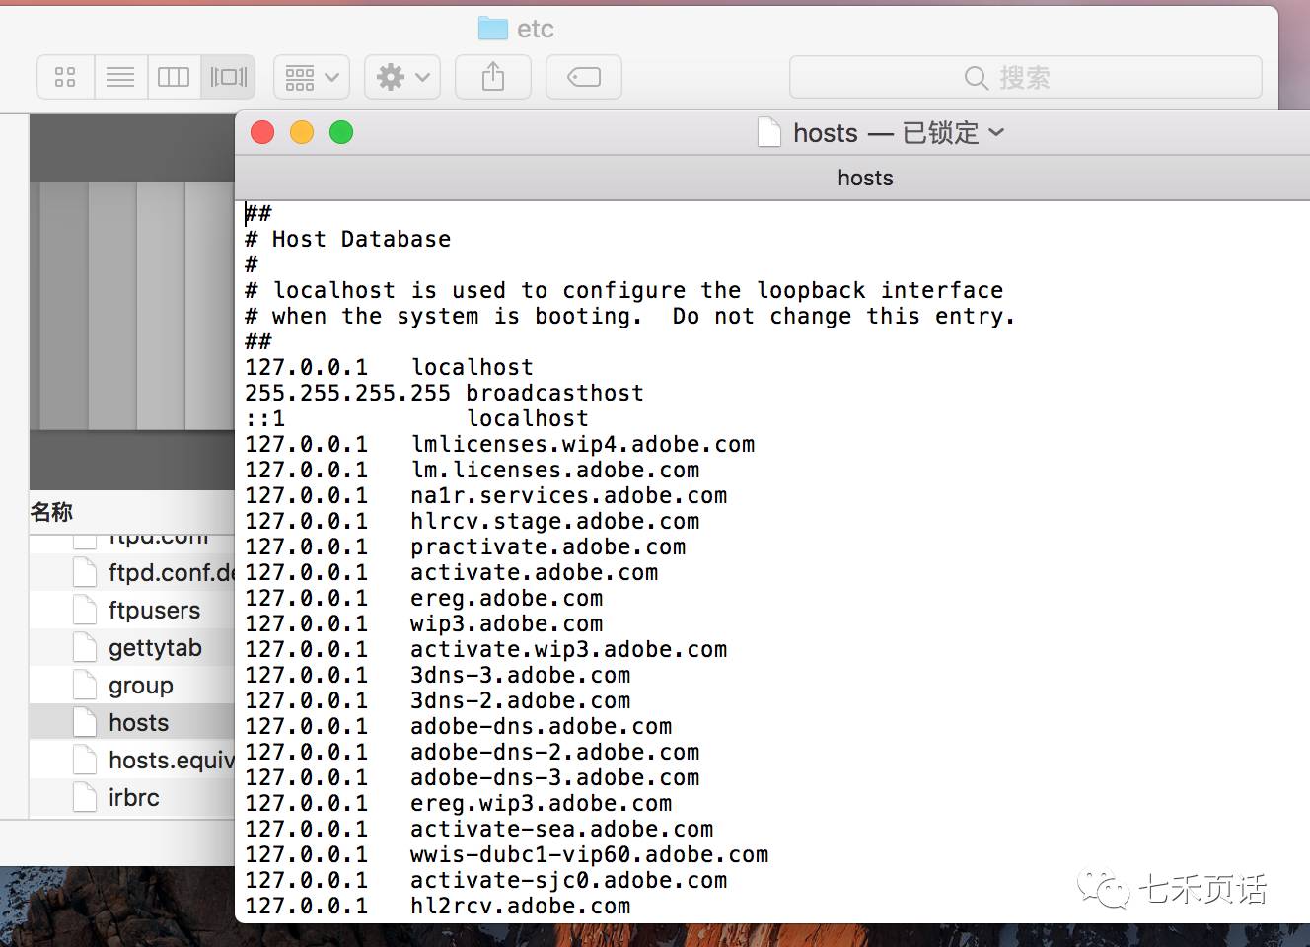The image size is (1310, 947).
Task: Click the activate-sea.adobe.com entry
Action: tap(562, 829)
